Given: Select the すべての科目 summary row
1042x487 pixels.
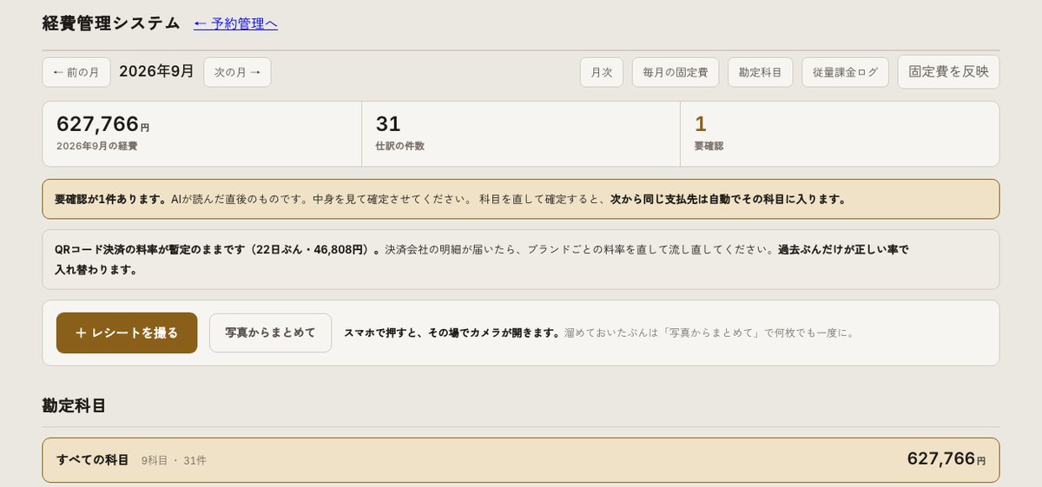Looking at the screenshot, I should [x=521, y=460].
